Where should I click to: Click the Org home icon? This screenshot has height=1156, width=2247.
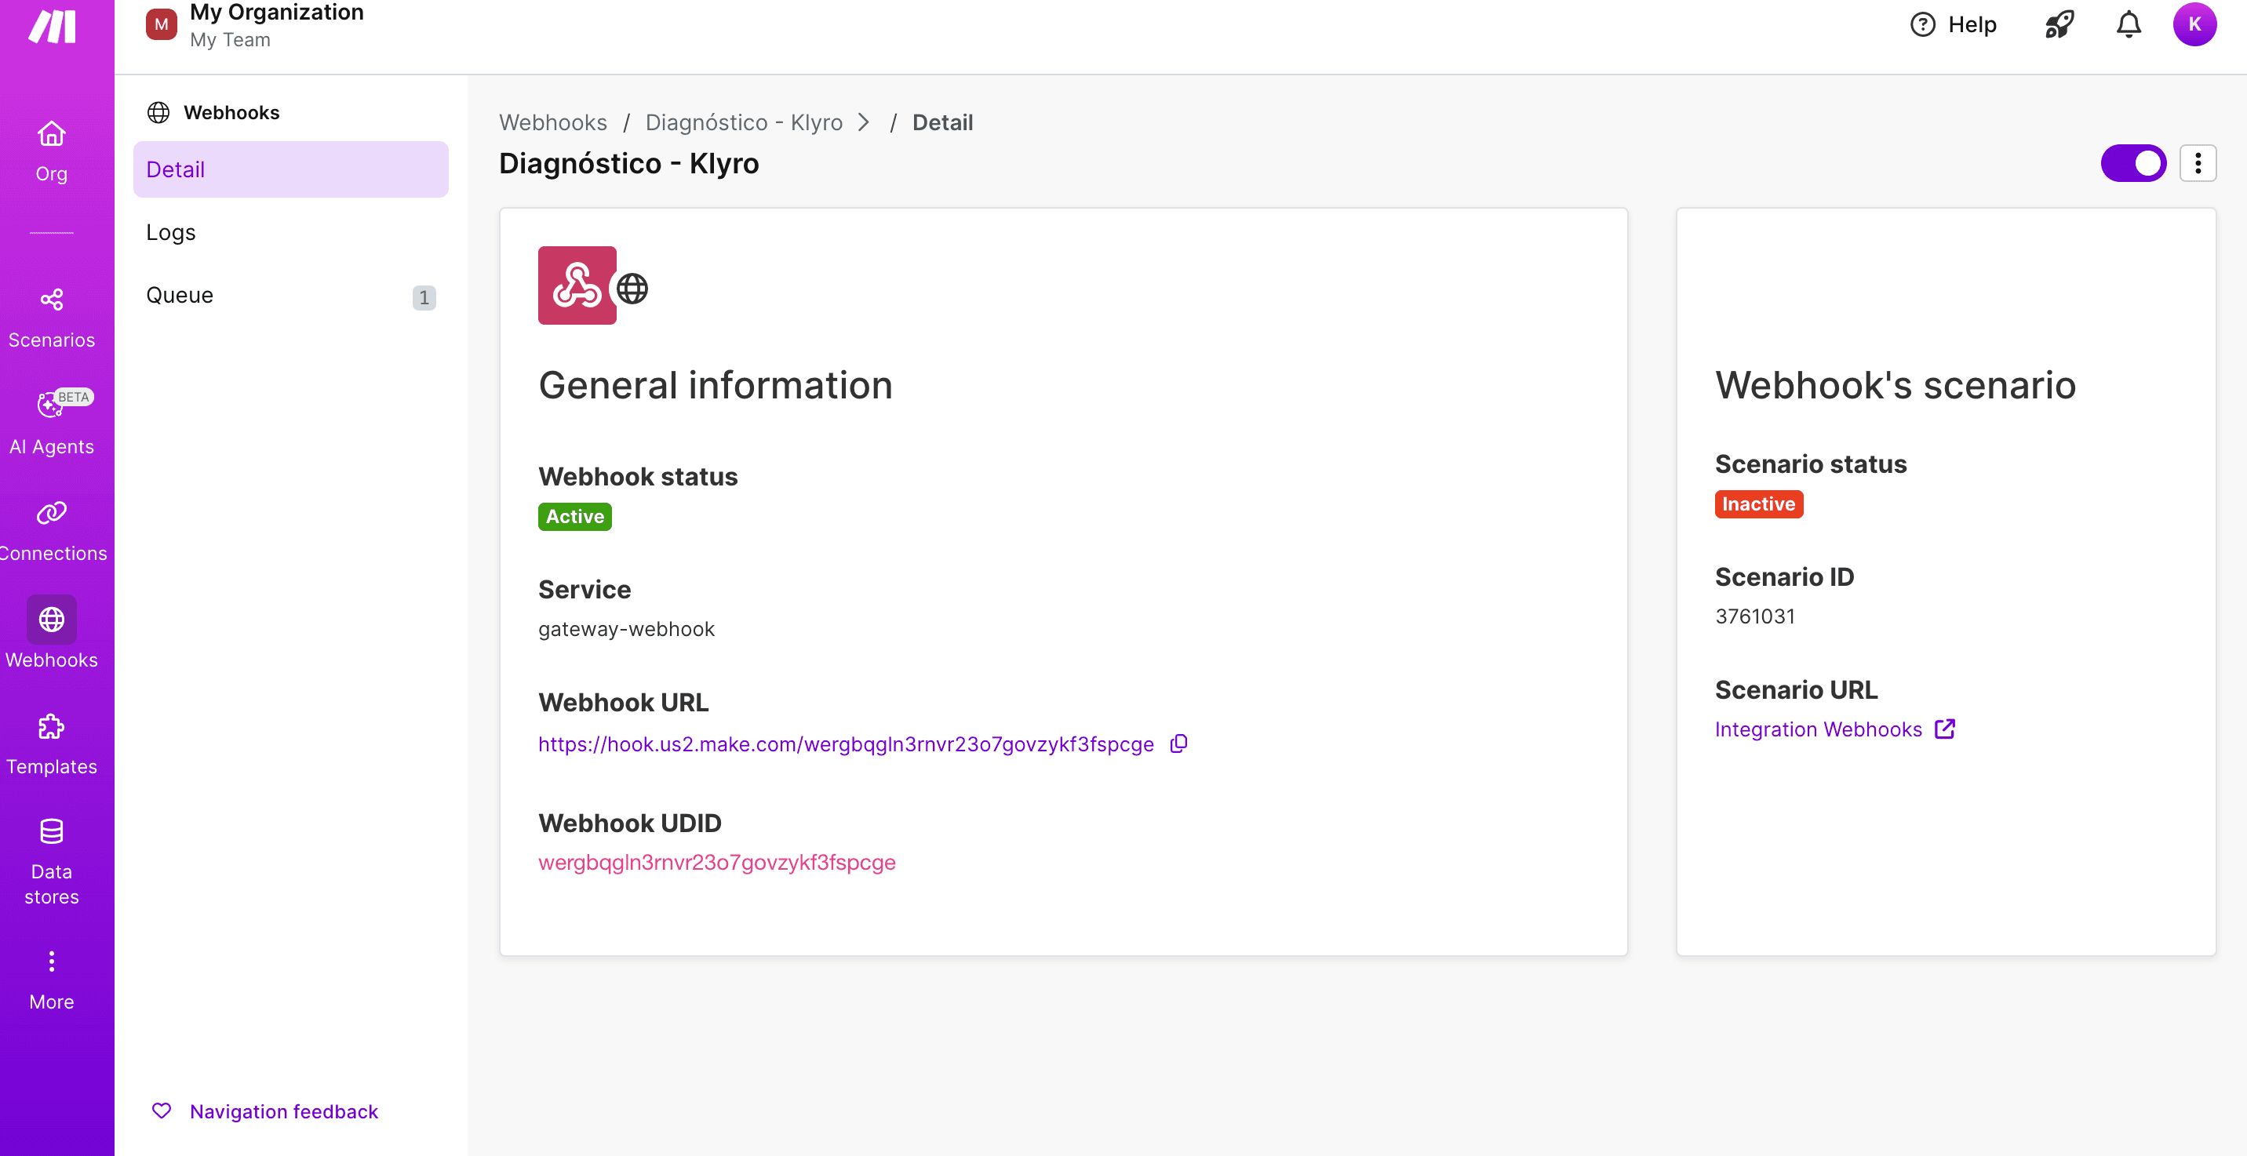(x=52, y=150)
